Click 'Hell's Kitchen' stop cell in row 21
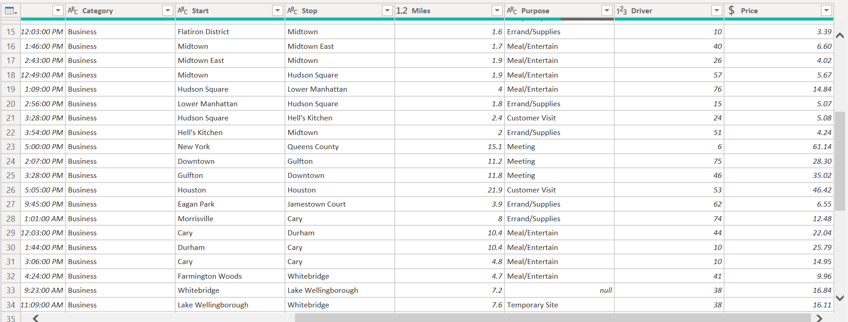 [340, 118]
